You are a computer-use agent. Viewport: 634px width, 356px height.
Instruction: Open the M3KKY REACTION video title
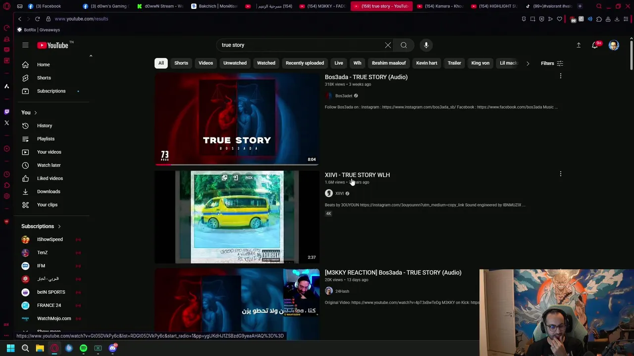393,272
